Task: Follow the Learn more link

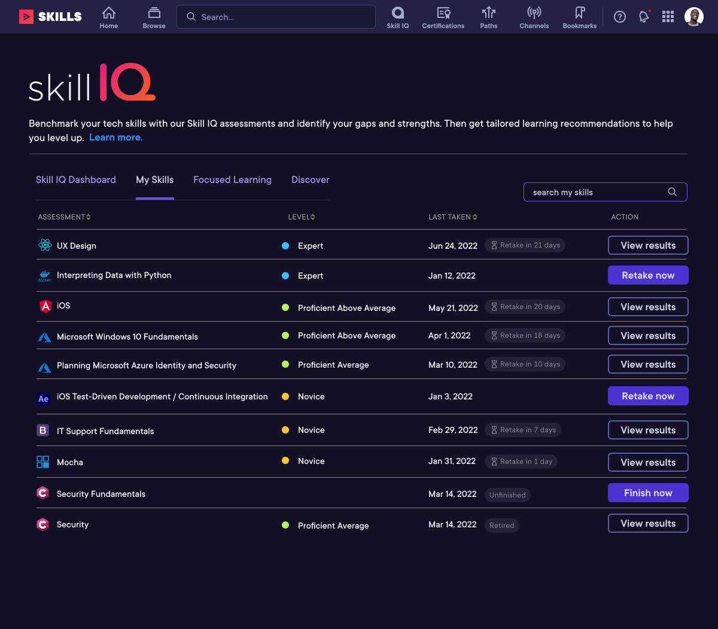Action: point(116,138)
